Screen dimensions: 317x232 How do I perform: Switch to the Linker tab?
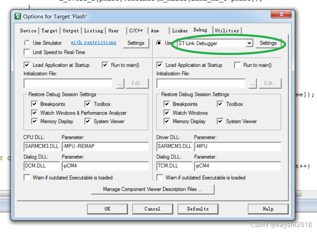tap(180, 30)
